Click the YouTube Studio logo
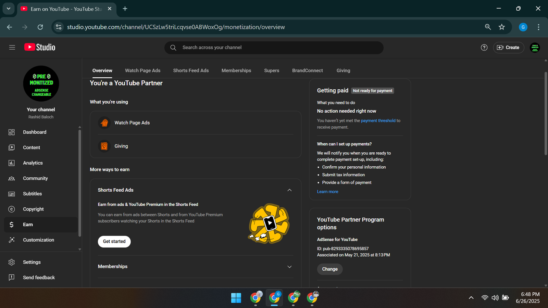The image size is (548, 308). 40,47
